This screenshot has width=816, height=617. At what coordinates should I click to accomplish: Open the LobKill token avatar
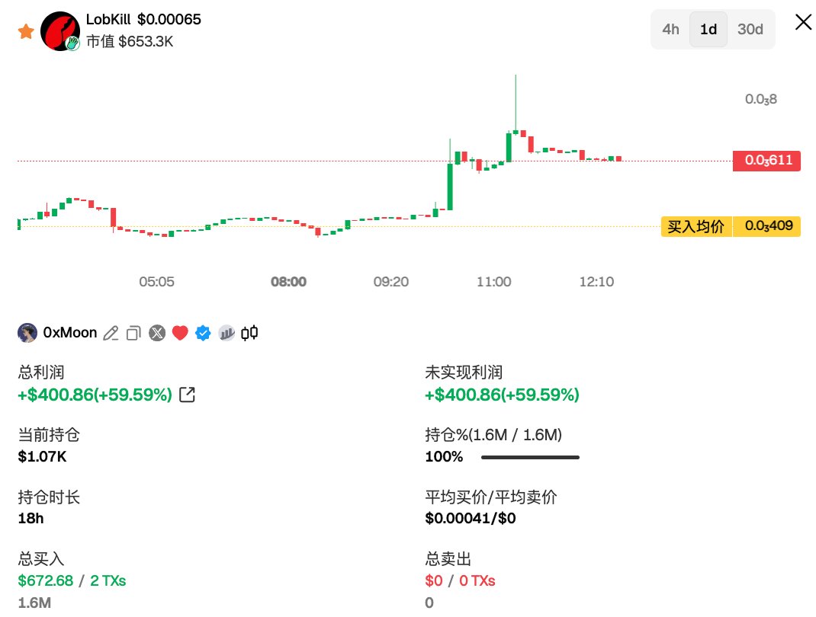pyautogui.click(x=59, y=31)
